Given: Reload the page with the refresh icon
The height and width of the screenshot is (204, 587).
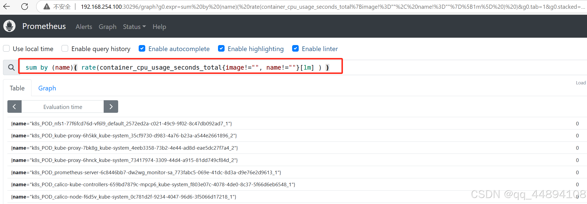Looking at the screenshot, I should click(25, 6).
